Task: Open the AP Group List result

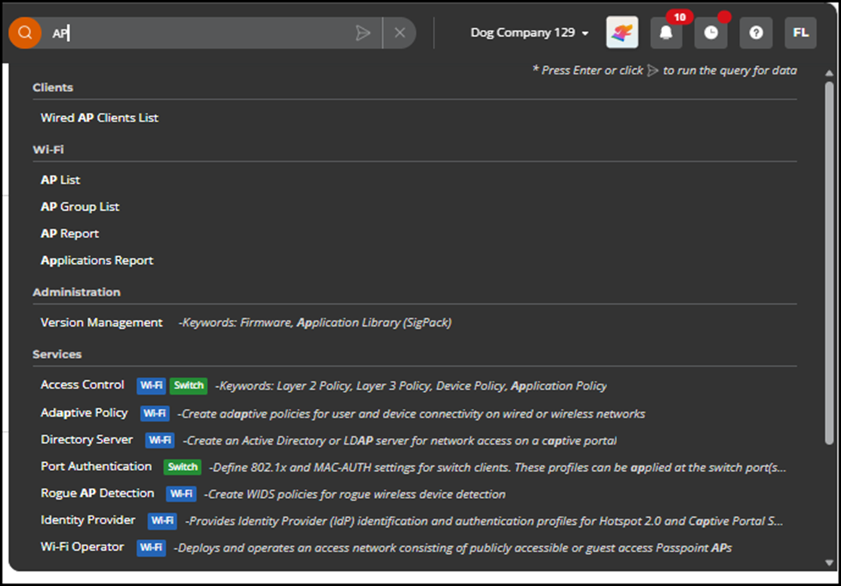Action: coord(80,207)
